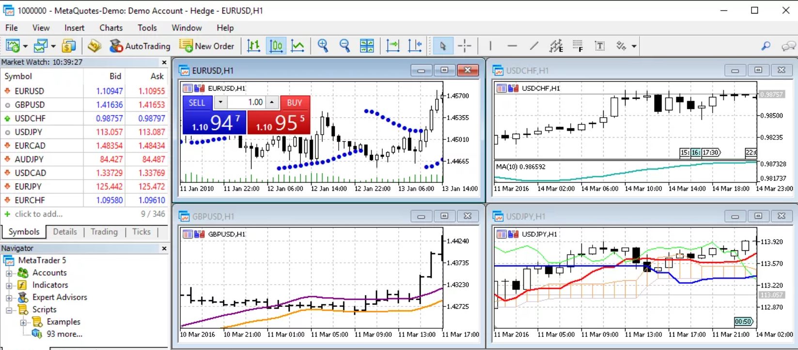
Task: Open the Charts menu
Action: 111,28
